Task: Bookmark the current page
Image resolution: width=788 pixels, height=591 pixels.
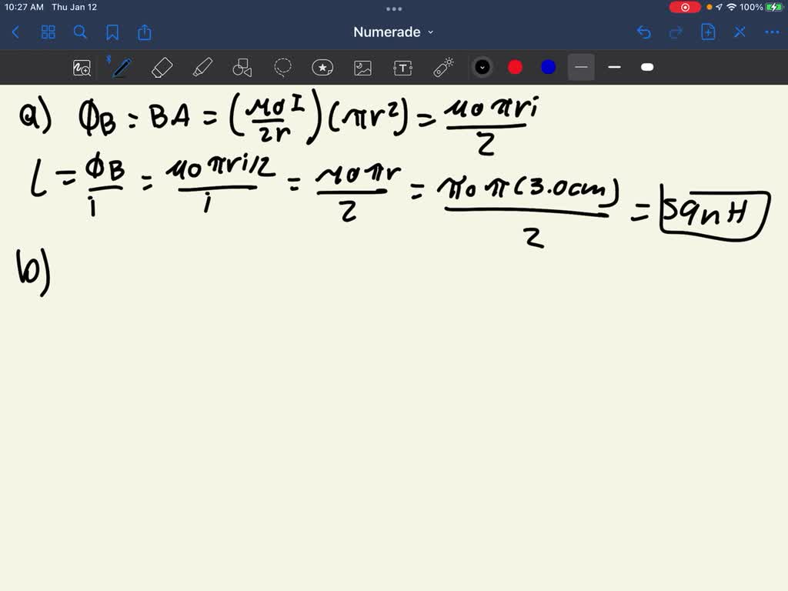Action: click(112, 32)
